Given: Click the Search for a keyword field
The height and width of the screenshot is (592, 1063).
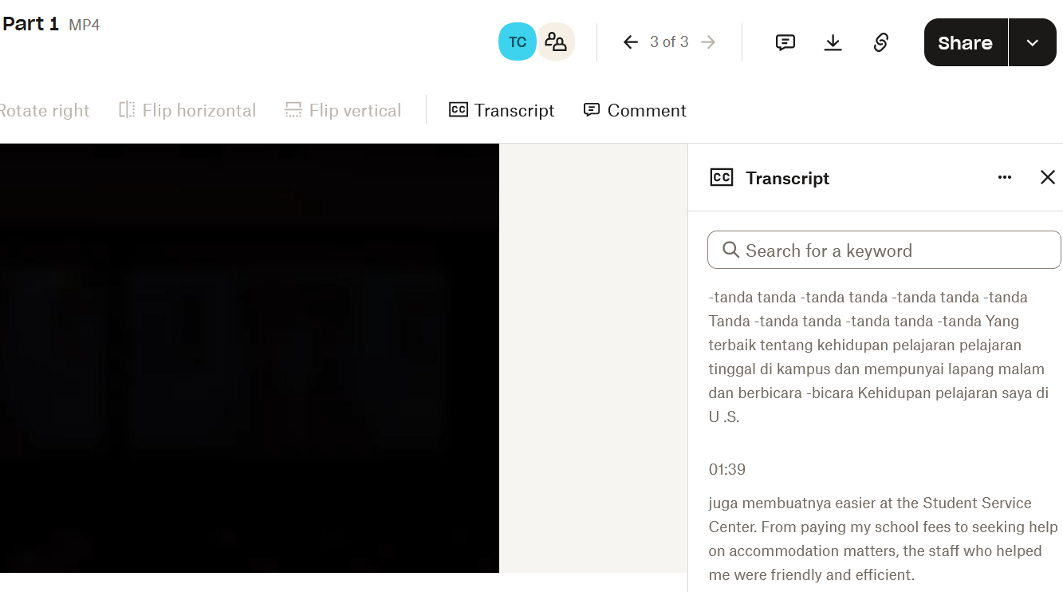Looking at the screenshot, I should [884, 251].
